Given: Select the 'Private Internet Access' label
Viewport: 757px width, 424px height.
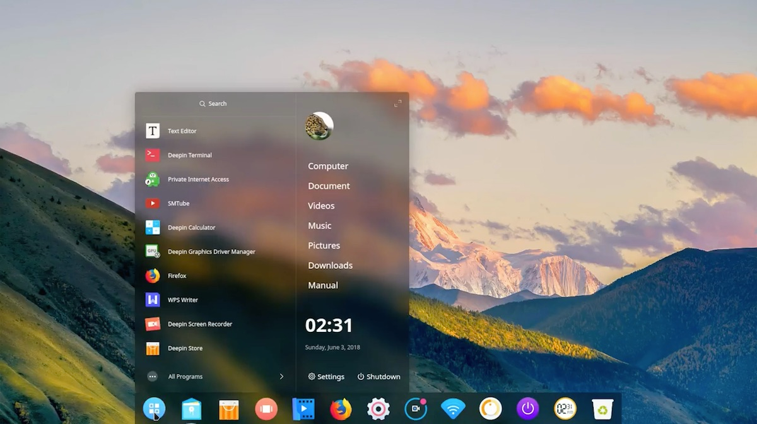Looking at the screenshot, I should [x=198, y=179].
